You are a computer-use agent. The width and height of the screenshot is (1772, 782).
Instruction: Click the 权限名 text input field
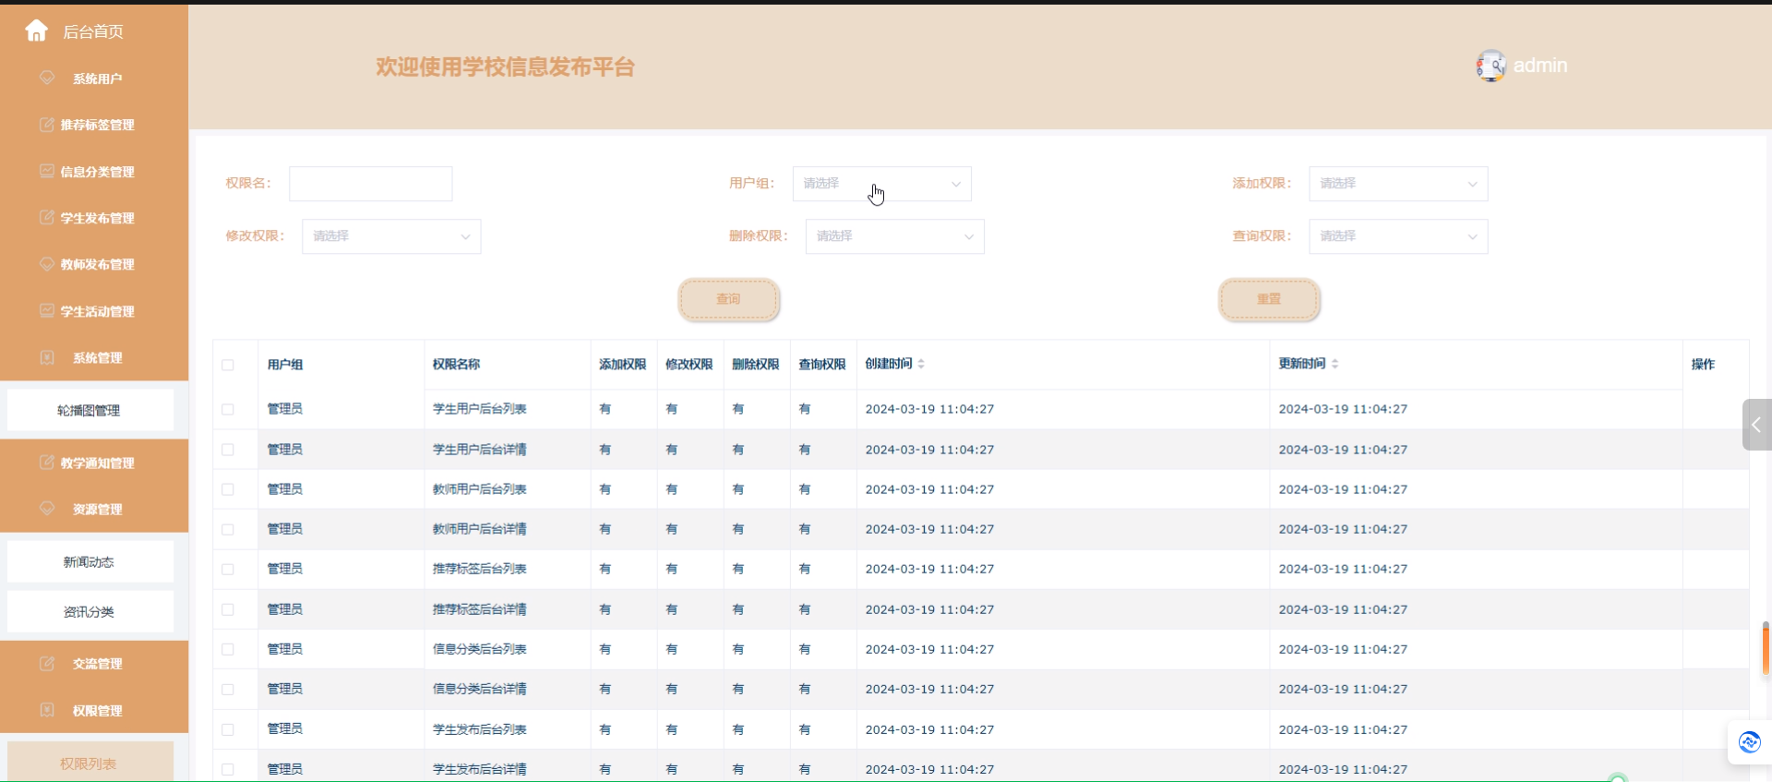(x=371, y=184)
